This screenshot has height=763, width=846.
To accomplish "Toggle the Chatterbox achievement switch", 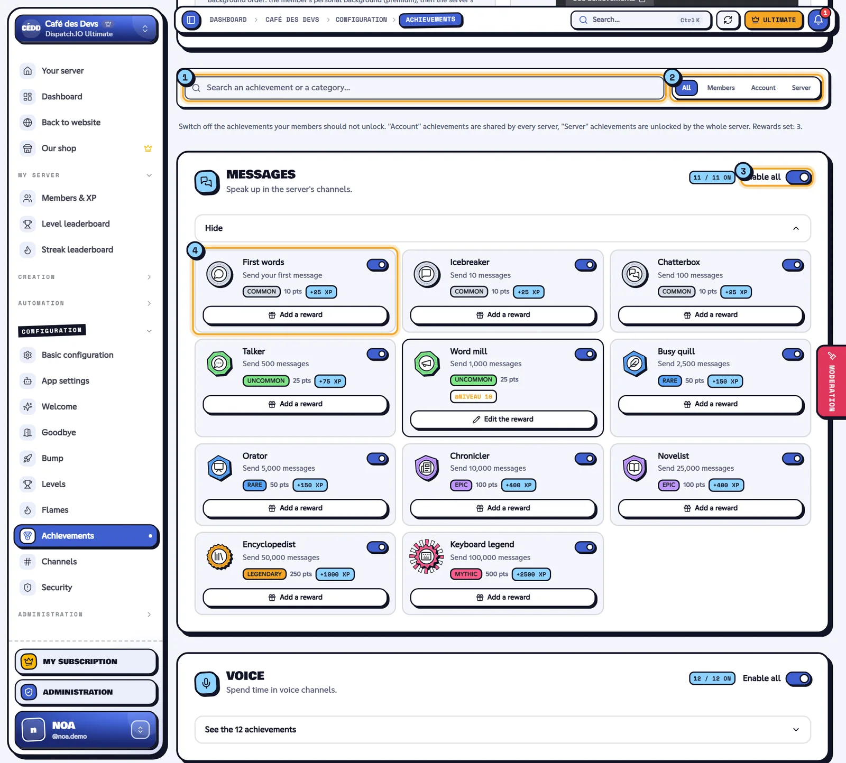I will point(793,265).
